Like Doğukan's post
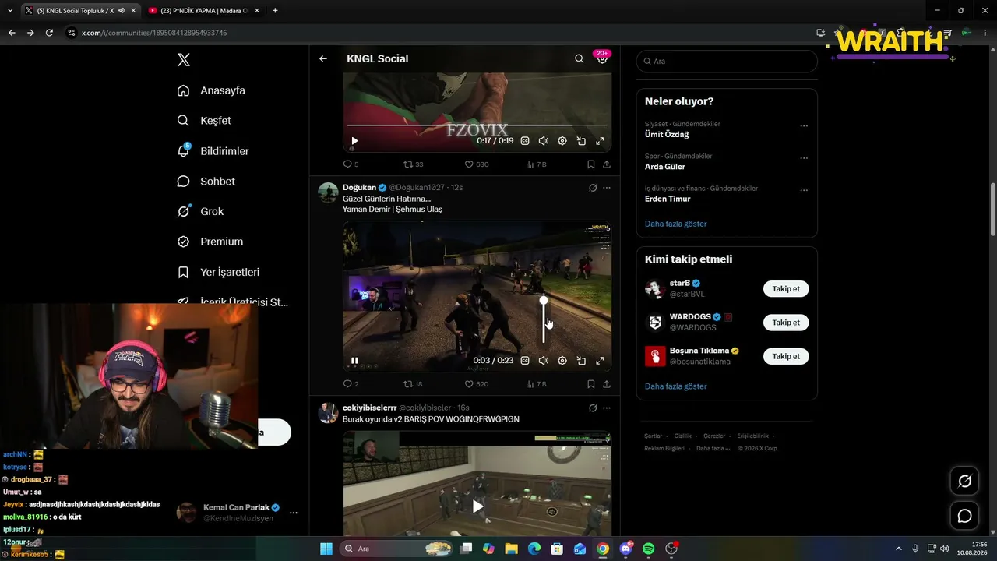Viewport: 997px width, 561px height. (x=477, y=384)
